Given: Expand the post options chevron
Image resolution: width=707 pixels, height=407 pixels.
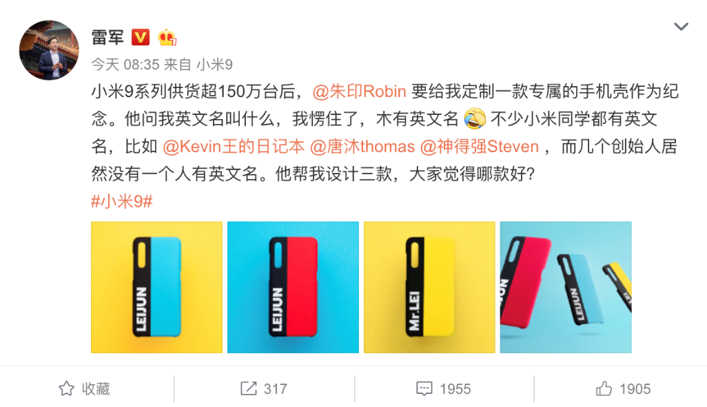Looking at the screenshot, I should [681, 27].
